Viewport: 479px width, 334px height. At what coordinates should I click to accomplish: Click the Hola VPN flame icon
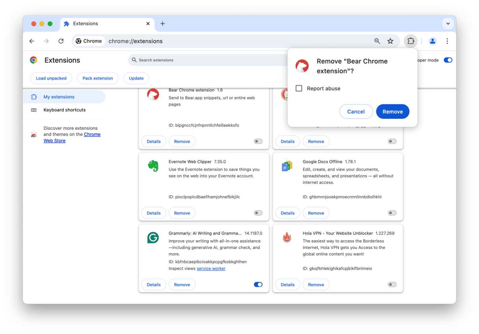coord(287,237)
